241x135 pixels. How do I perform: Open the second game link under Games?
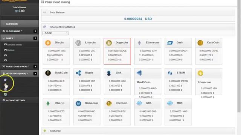click(11, 50)
